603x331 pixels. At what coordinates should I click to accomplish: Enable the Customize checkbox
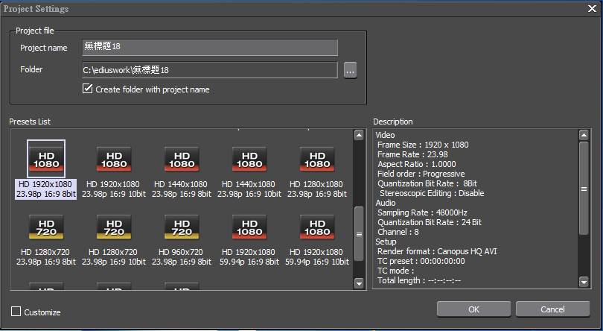(16, 312)
